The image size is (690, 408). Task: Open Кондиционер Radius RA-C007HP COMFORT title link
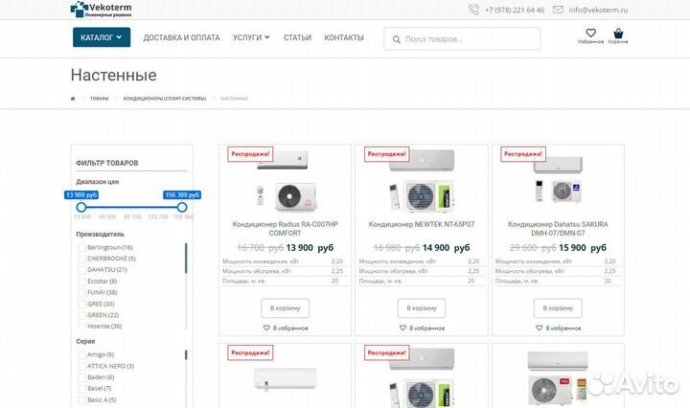[x=286, y=229]
